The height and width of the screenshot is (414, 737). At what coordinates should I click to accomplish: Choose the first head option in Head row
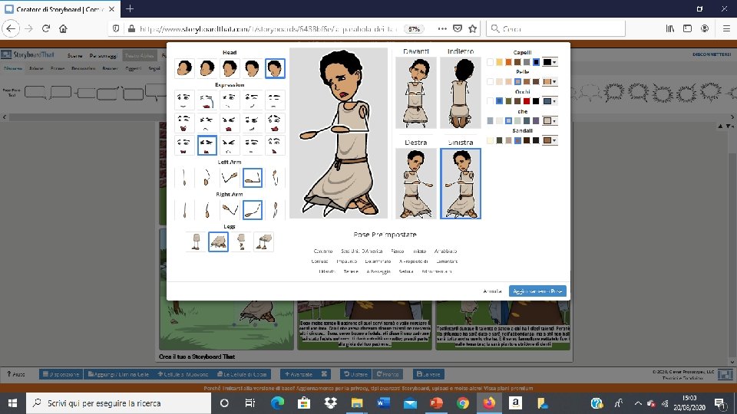(x=184, y=68)
